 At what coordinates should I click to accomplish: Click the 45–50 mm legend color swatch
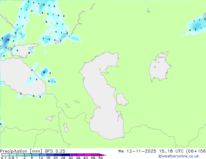click(96, 155)
